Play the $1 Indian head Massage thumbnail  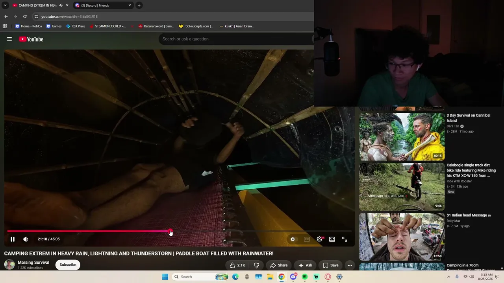(x=402, y=237)
